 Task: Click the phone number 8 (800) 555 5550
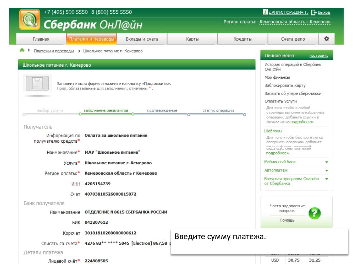click(x=111, y=12)
